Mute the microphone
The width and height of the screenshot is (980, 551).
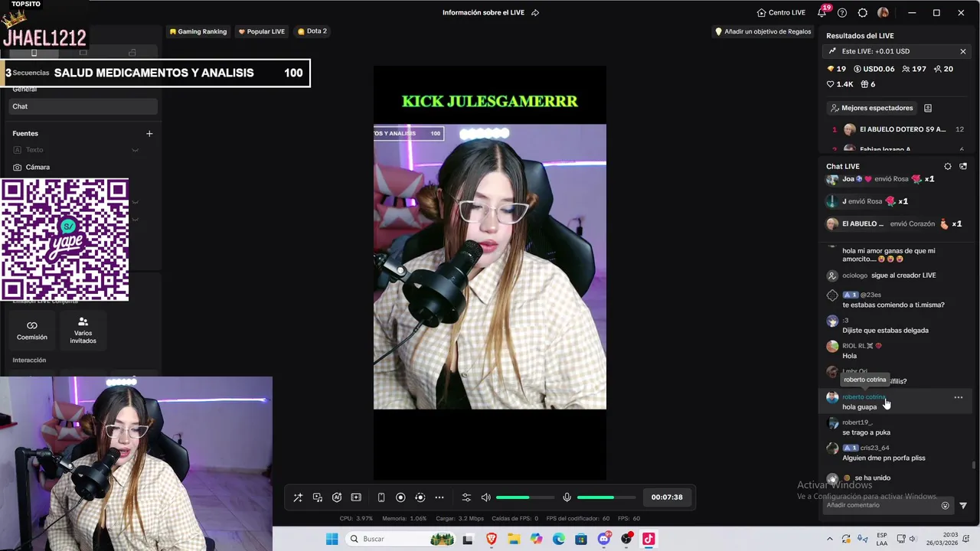click(567, 497)
